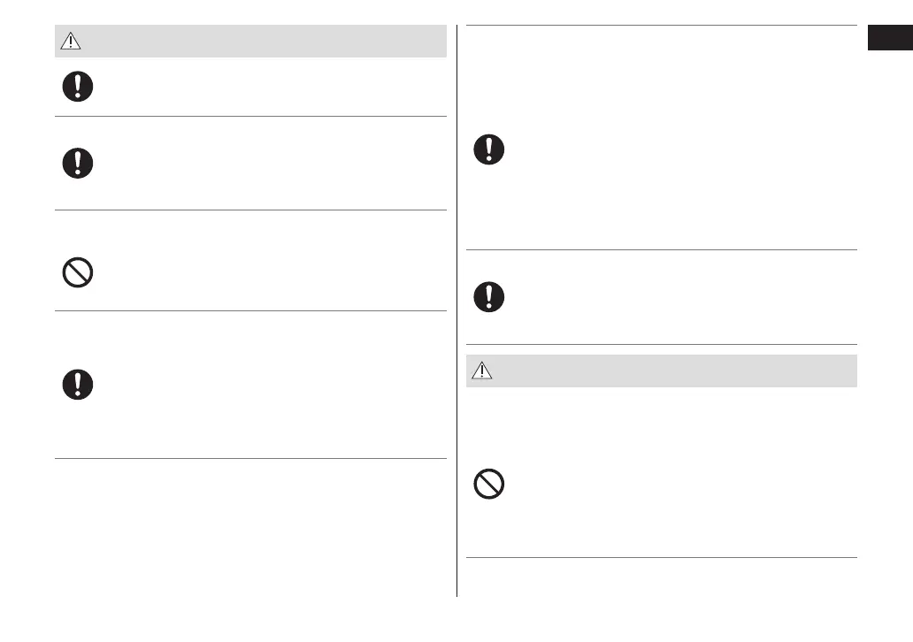913x642 pixels.
Task: Click the rule directly below the left header's exclamation icon
Action: click(x=250, y=116)
